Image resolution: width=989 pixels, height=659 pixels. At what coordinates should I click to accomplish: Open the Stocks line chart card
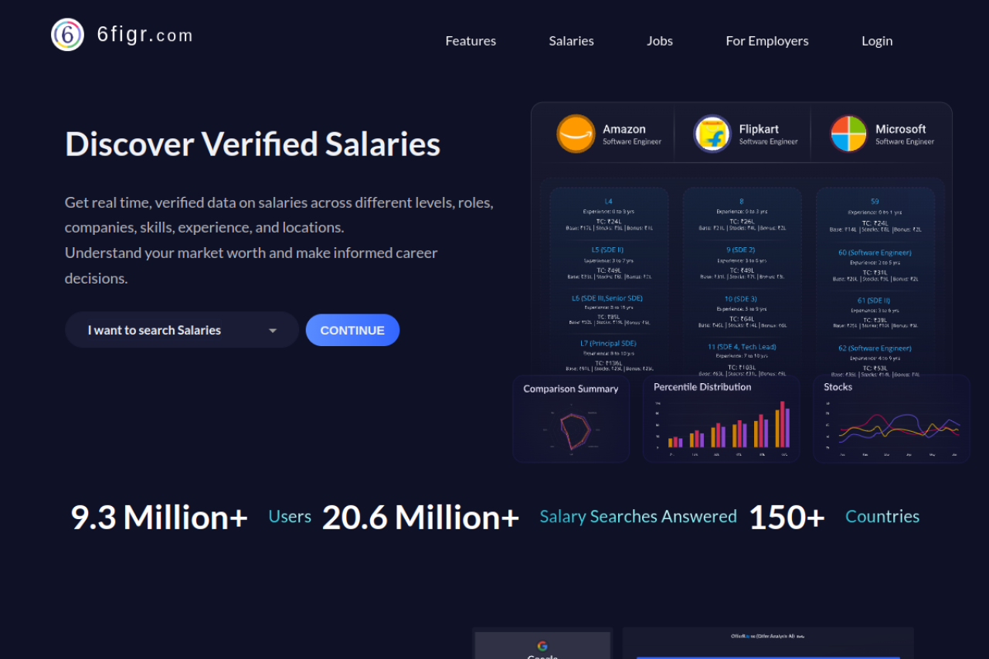coord(891,420)
